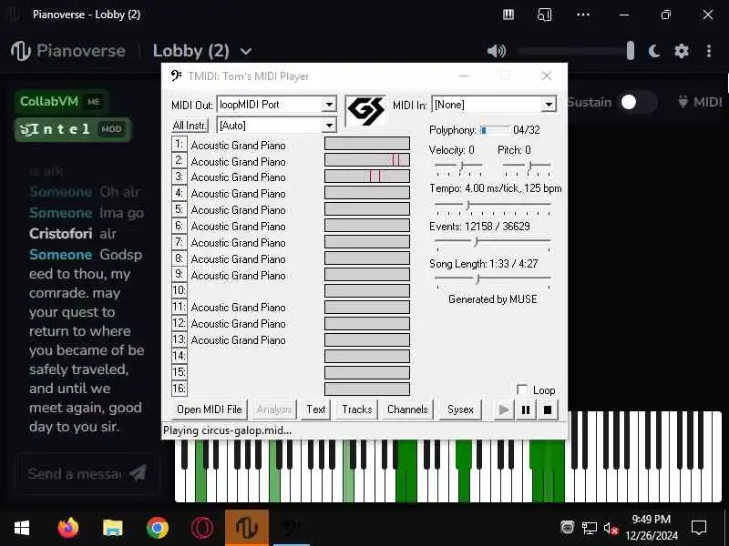Play the MIDI file in TMIDI
Viewport: 729px width, 546px height.
click(504, 410)
